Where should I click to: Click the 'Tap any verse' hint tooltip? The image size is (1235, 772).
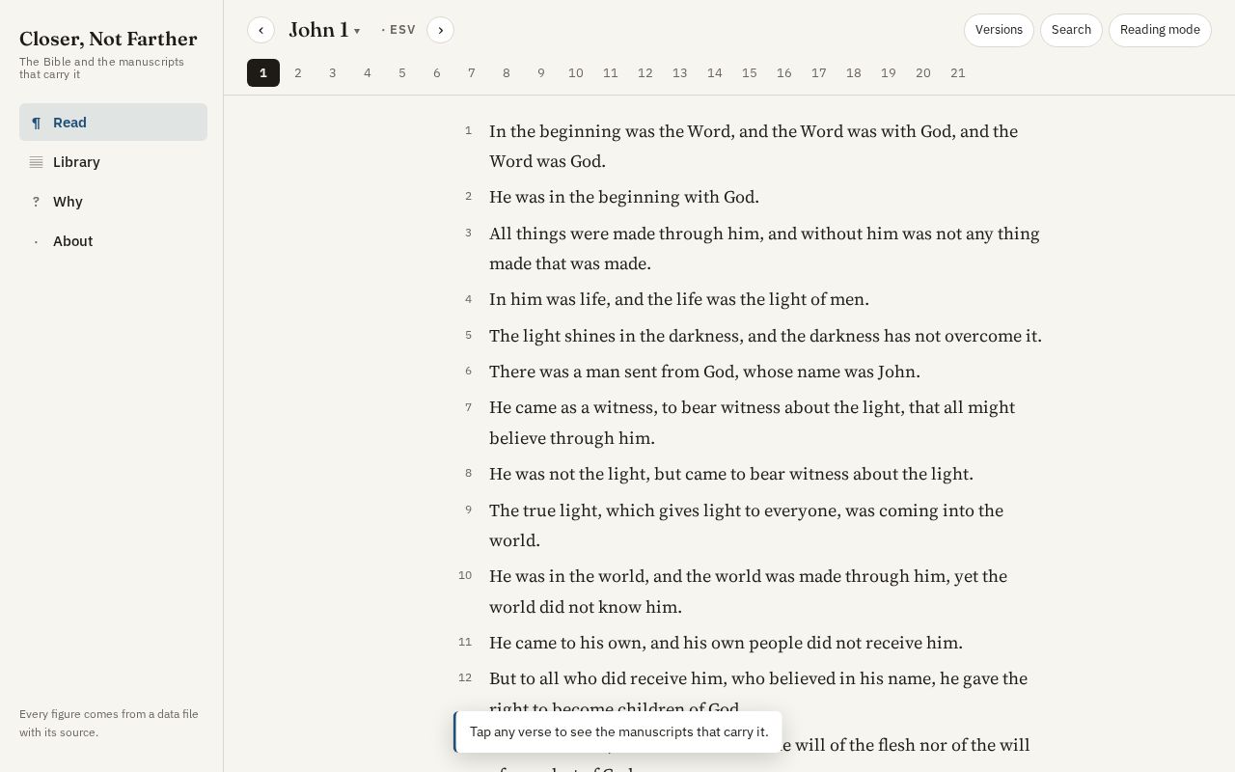tap(618, 731)
